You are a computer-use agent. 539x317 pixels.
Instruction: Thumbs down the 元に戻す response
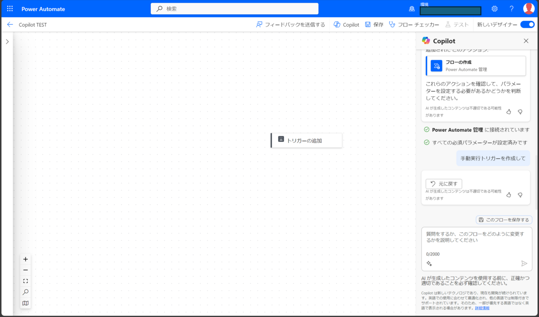tap(520, 195)
